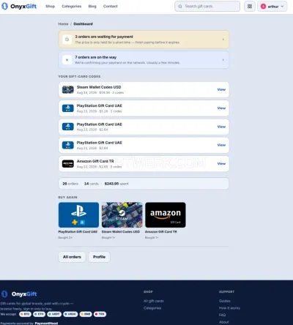Click the arthur avatar icon
Screen dimensions: 293x325
(263, 7)
